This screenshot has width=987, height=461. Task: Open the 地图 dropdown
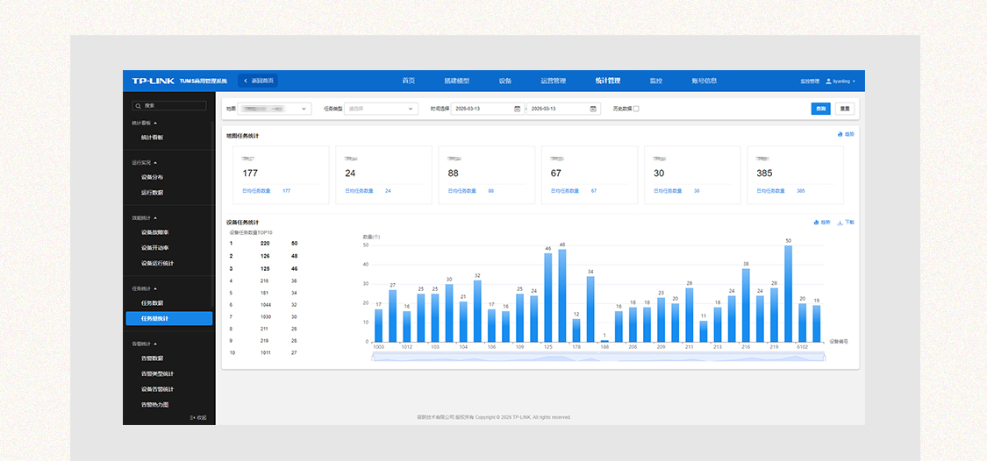275,109
